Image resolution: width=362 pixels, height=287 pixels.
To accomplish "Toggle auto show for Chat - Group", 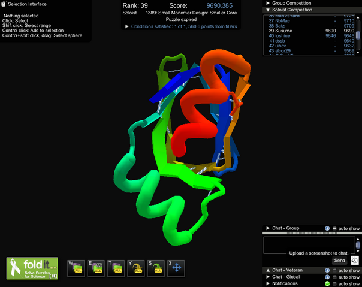I will point(334,228).
